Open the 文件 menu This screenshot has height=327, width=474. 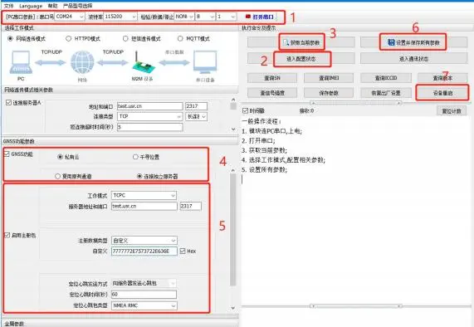point(9,6)
